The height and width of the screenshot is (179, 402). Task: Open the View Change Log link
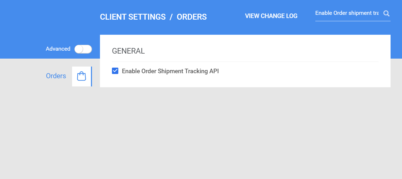[271, 16]
